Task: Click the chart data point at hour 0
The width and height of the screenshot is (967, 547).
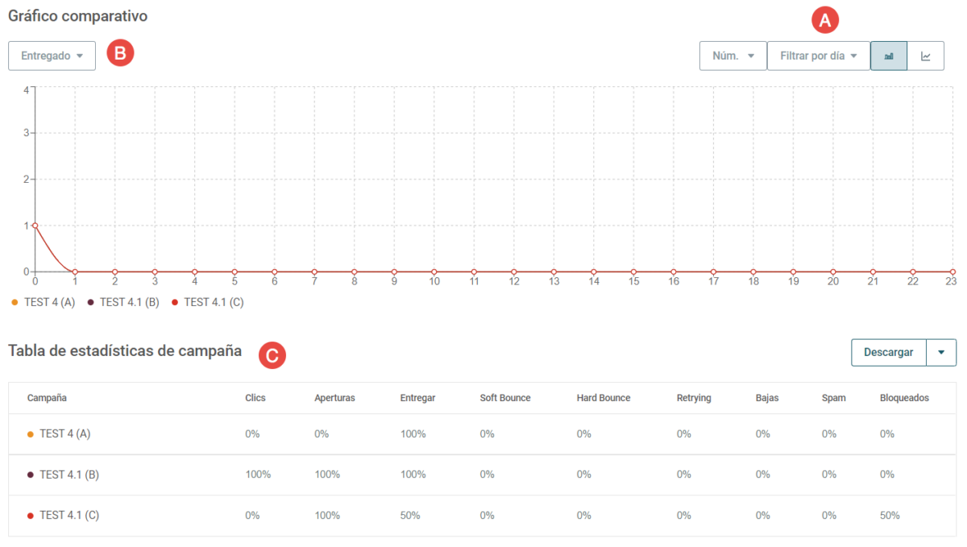Action: [35, 226]
